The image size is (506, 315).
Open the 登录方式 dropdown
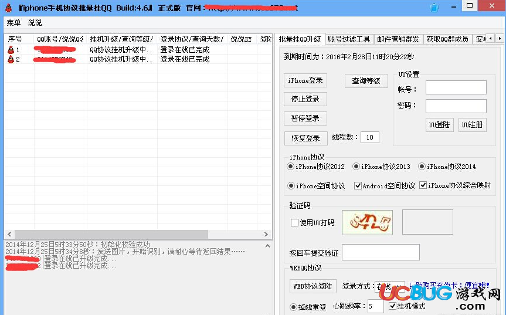pyautogui.click(x=390, y=287)
